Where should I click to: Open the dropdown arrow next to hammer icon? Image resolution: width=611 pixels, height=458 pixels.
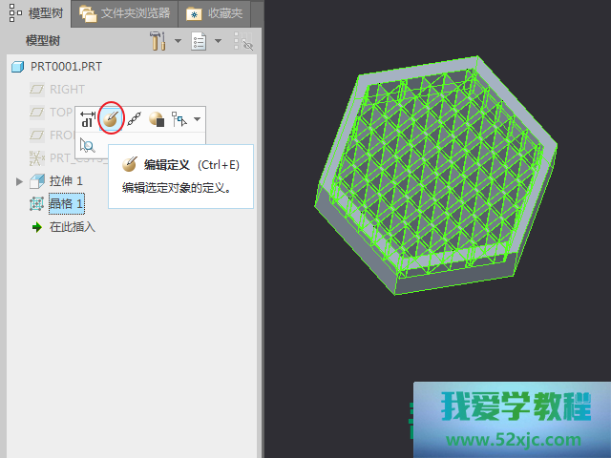point(178,41)
